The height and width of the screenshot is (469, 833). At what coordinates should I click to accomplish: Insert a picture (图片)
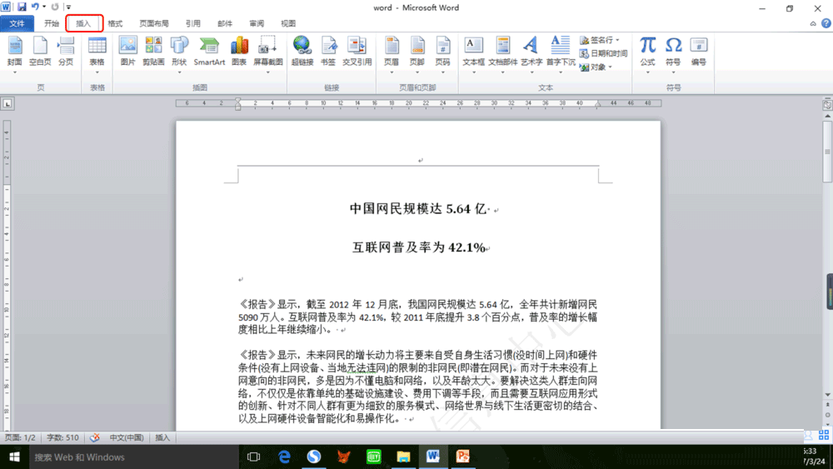pyautogui.click(x=128, y=52)
